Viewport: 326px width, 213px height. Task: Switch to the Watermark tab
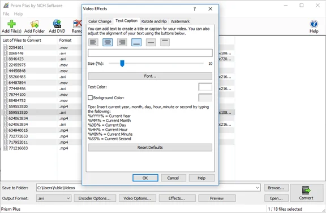(x=180, y=21)
